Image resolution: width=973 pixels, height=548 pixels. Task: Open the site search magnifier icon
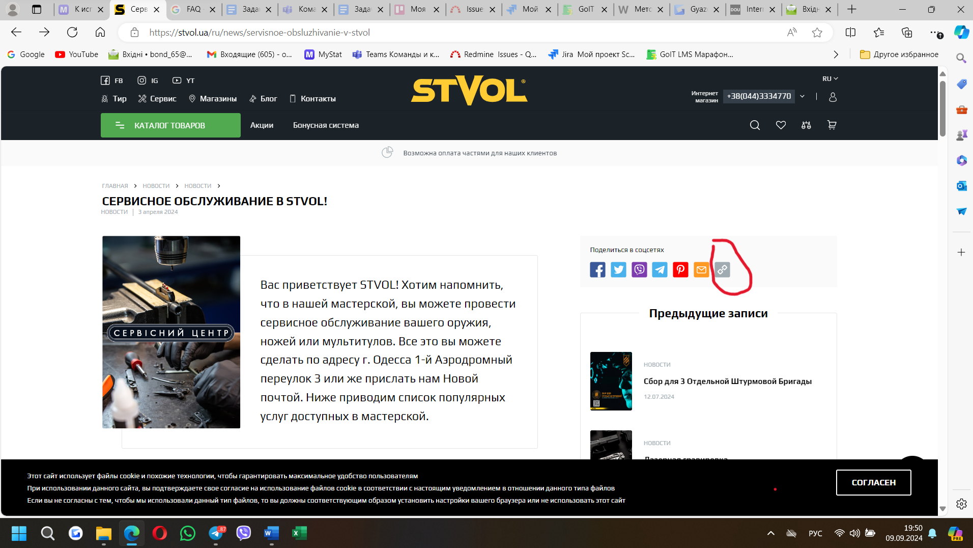(x=755, y=125)
